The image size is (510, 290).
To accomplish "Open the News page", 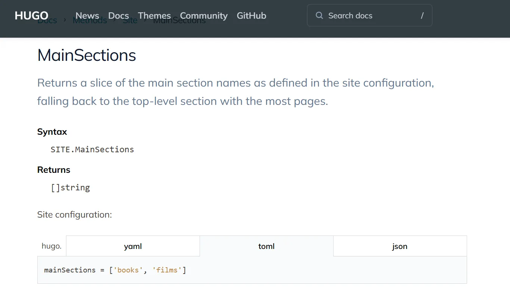I will (x=87, y=16).
